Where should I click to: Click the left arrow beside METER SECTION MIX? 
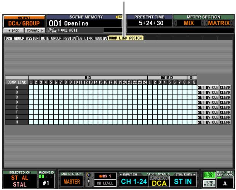[175, 23]
